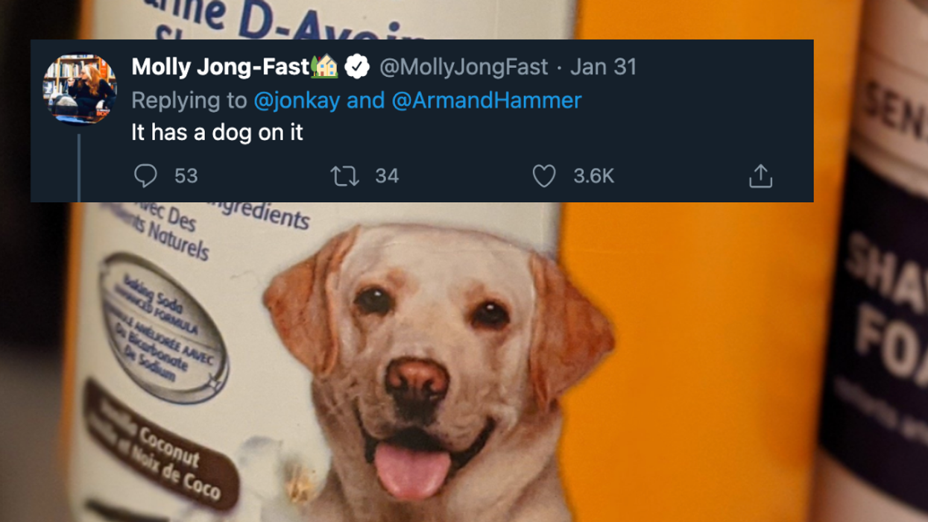928x522 pixels.
Task: Click the 53 replies count
Action: click(x=186, y=176)
